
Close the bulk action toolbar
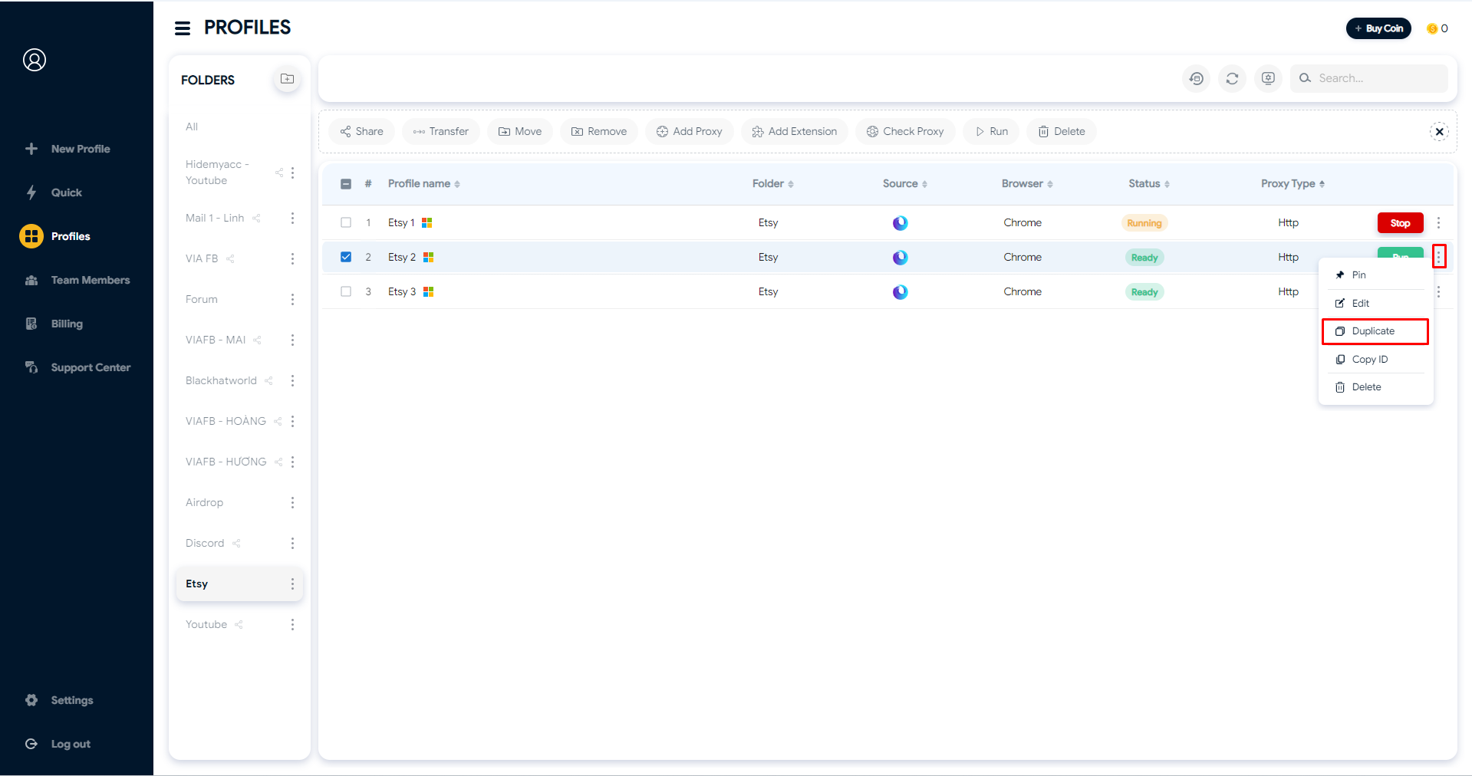click(1439, 132)
